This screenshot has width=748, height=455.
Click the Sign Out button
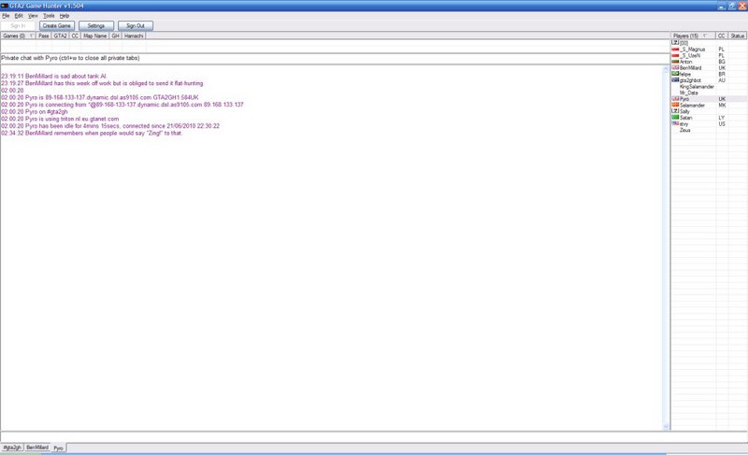pos(136,25)
